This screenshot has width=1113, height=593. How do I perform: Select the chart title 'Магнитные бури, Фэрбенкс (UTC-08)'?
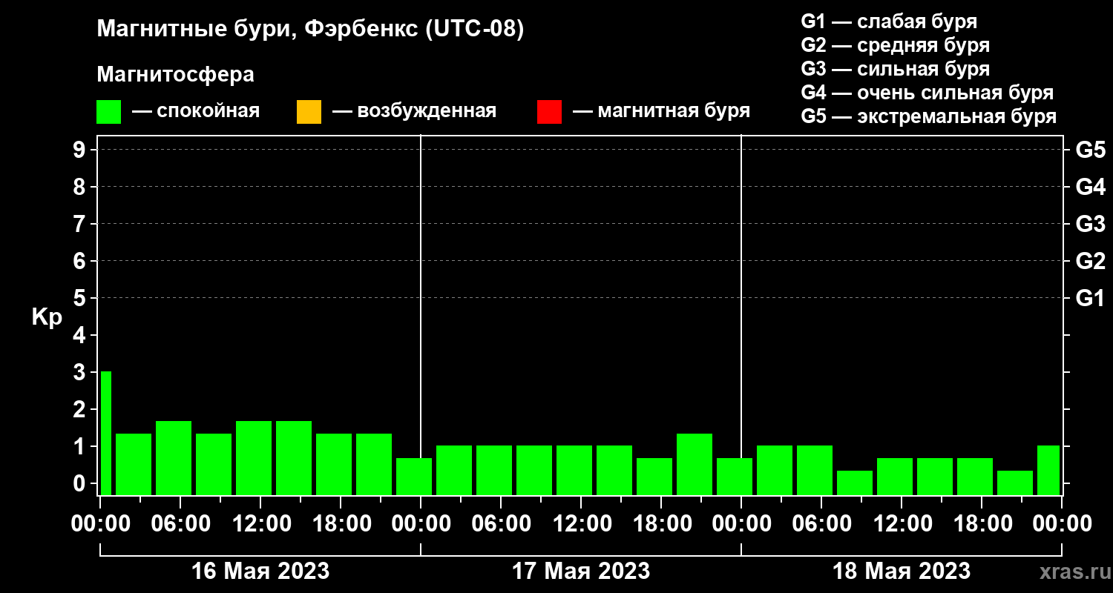tap(310, 30)
